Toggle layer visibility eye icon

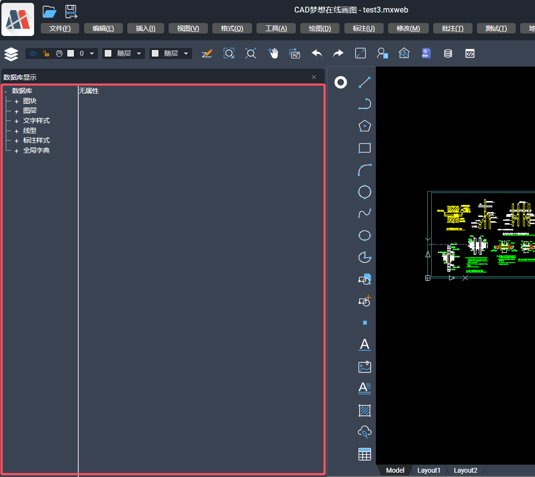pos(33,54)
